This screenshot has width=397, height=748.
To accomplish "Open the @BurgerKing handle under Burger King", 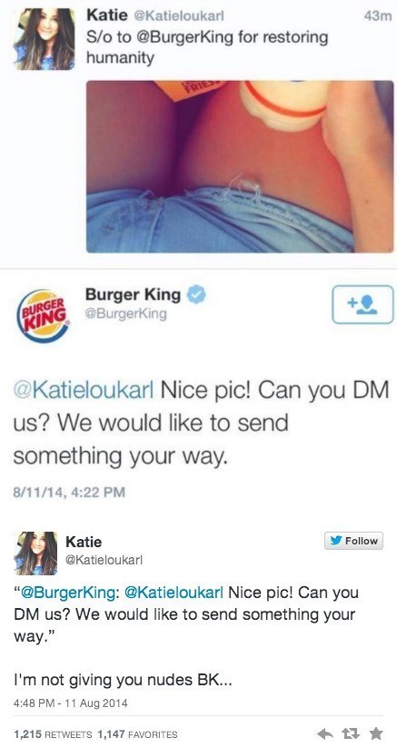I will pyautogui.click(x=125, y=314).
